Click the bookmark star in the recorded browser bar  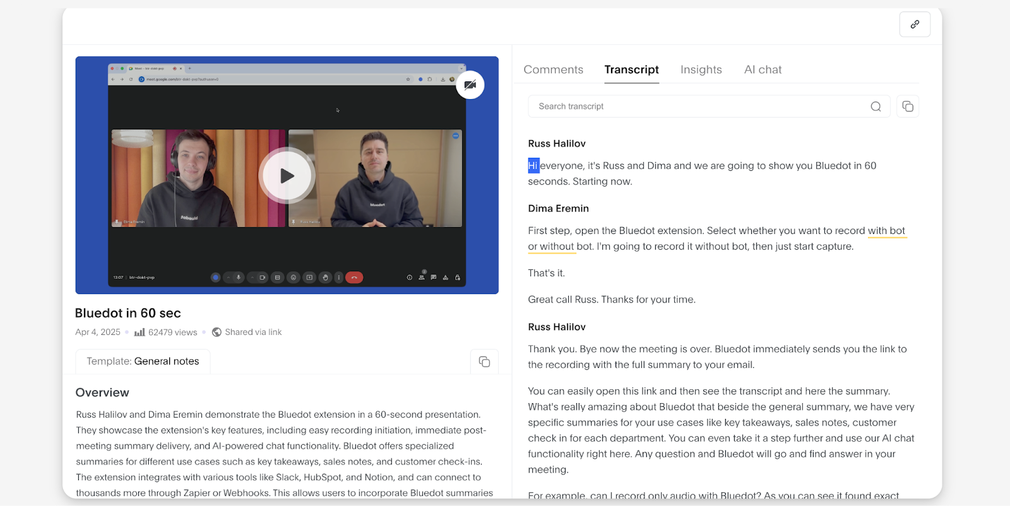pyautogui.click(x=408, y=79)
